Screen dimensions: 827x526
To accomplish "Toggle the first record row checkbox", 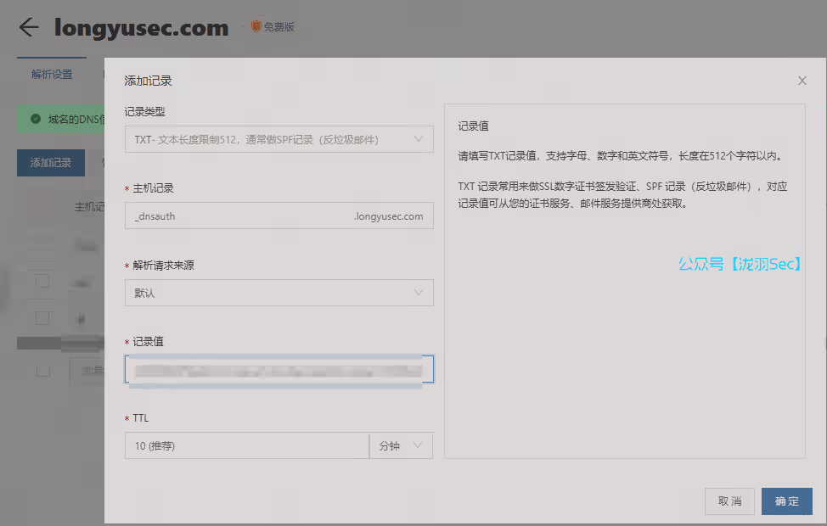I will pos(42,280).
